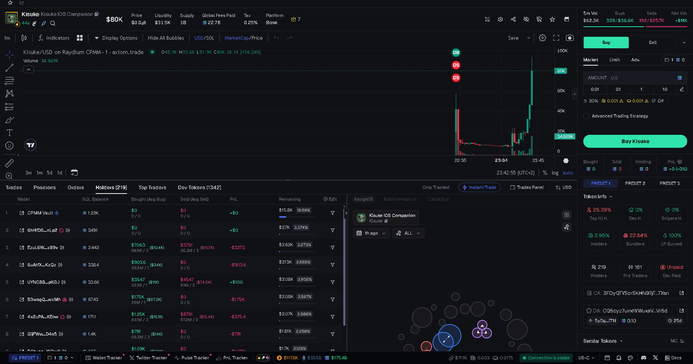Take a chart snapshot with camera icon
The width and height of the screenshot is (693, 364).
(570, 38)
